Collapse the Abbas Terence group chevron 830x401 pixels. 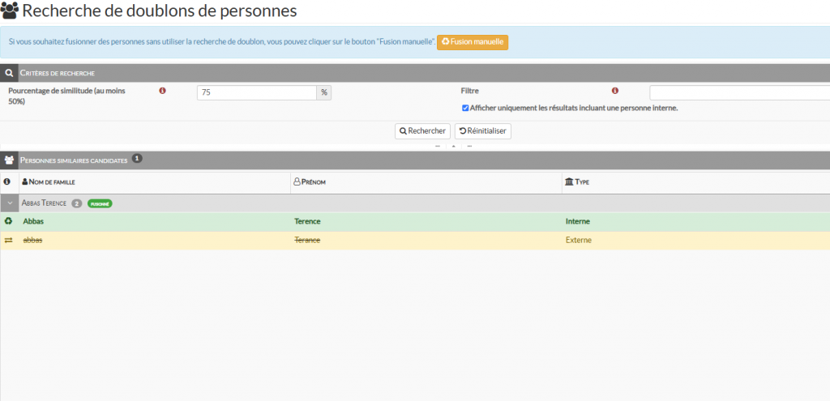9,203
